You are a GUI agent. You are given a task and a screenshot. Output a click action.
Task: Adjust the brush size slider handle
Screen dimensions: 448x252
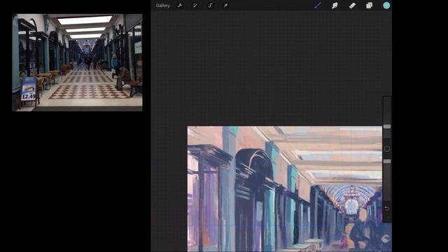(387, 127)
